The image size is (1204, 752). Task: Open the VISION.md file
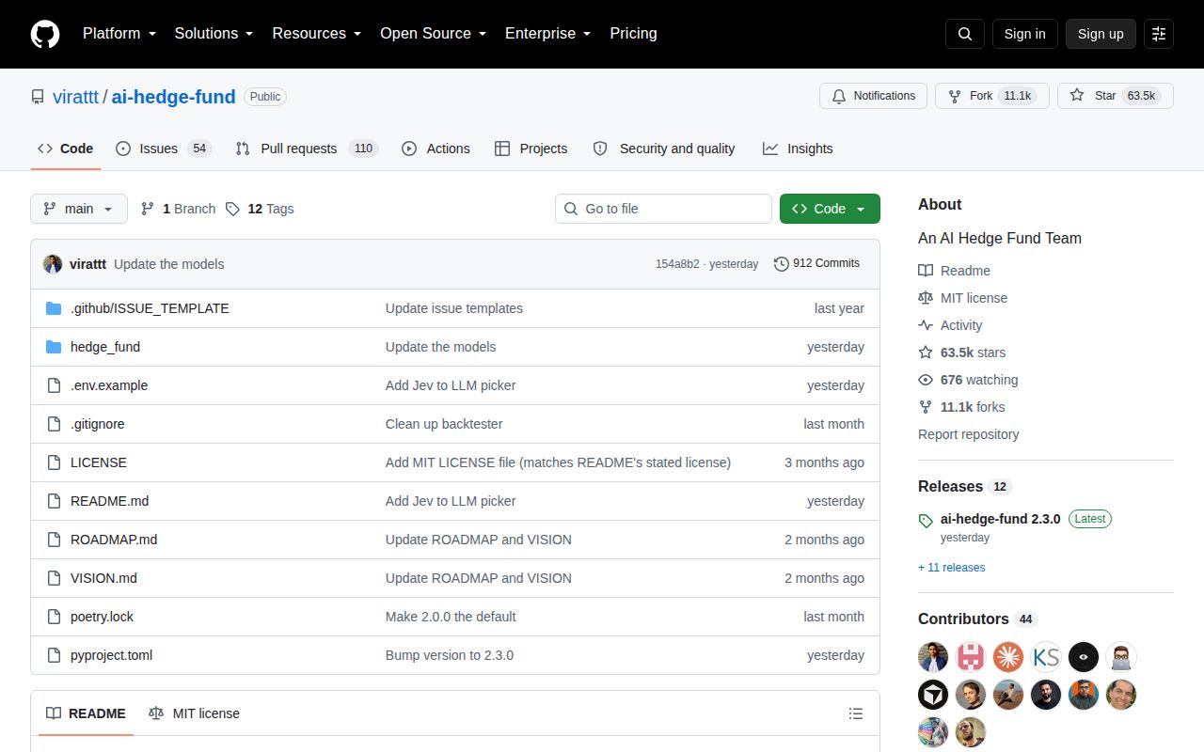click(103, 578)
